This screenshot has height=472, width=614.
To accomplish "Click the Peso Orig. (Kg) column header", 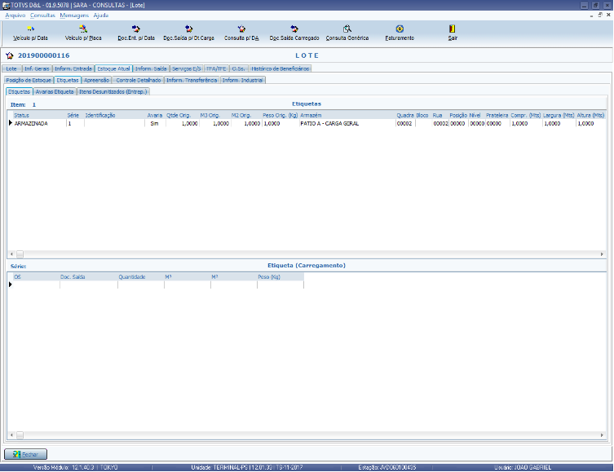I will 280,116.
